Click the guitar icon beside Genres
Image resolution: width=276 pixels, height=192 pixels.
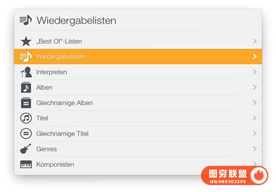(x=26, y=149)
